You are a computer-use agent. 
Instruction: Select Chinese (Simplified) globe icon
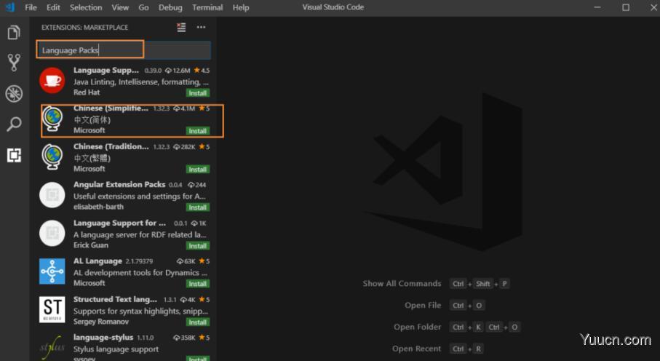pos(52,119)
